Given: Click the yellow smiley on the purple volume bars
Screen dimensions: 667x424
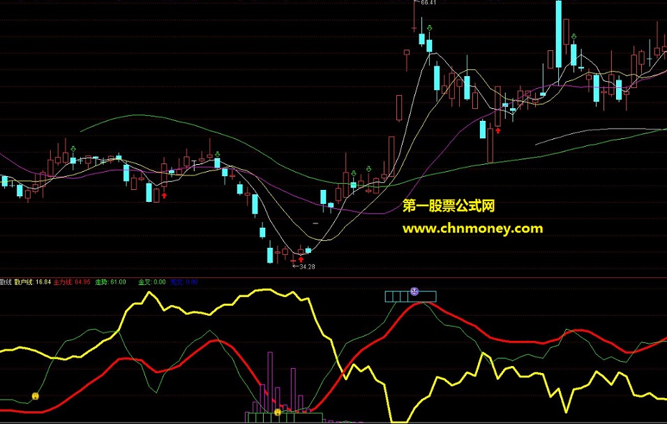Looking at the screenshot, I should coord(278,412).
